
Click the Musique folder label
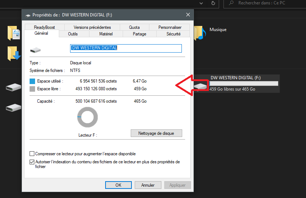[x=218, y=30]
